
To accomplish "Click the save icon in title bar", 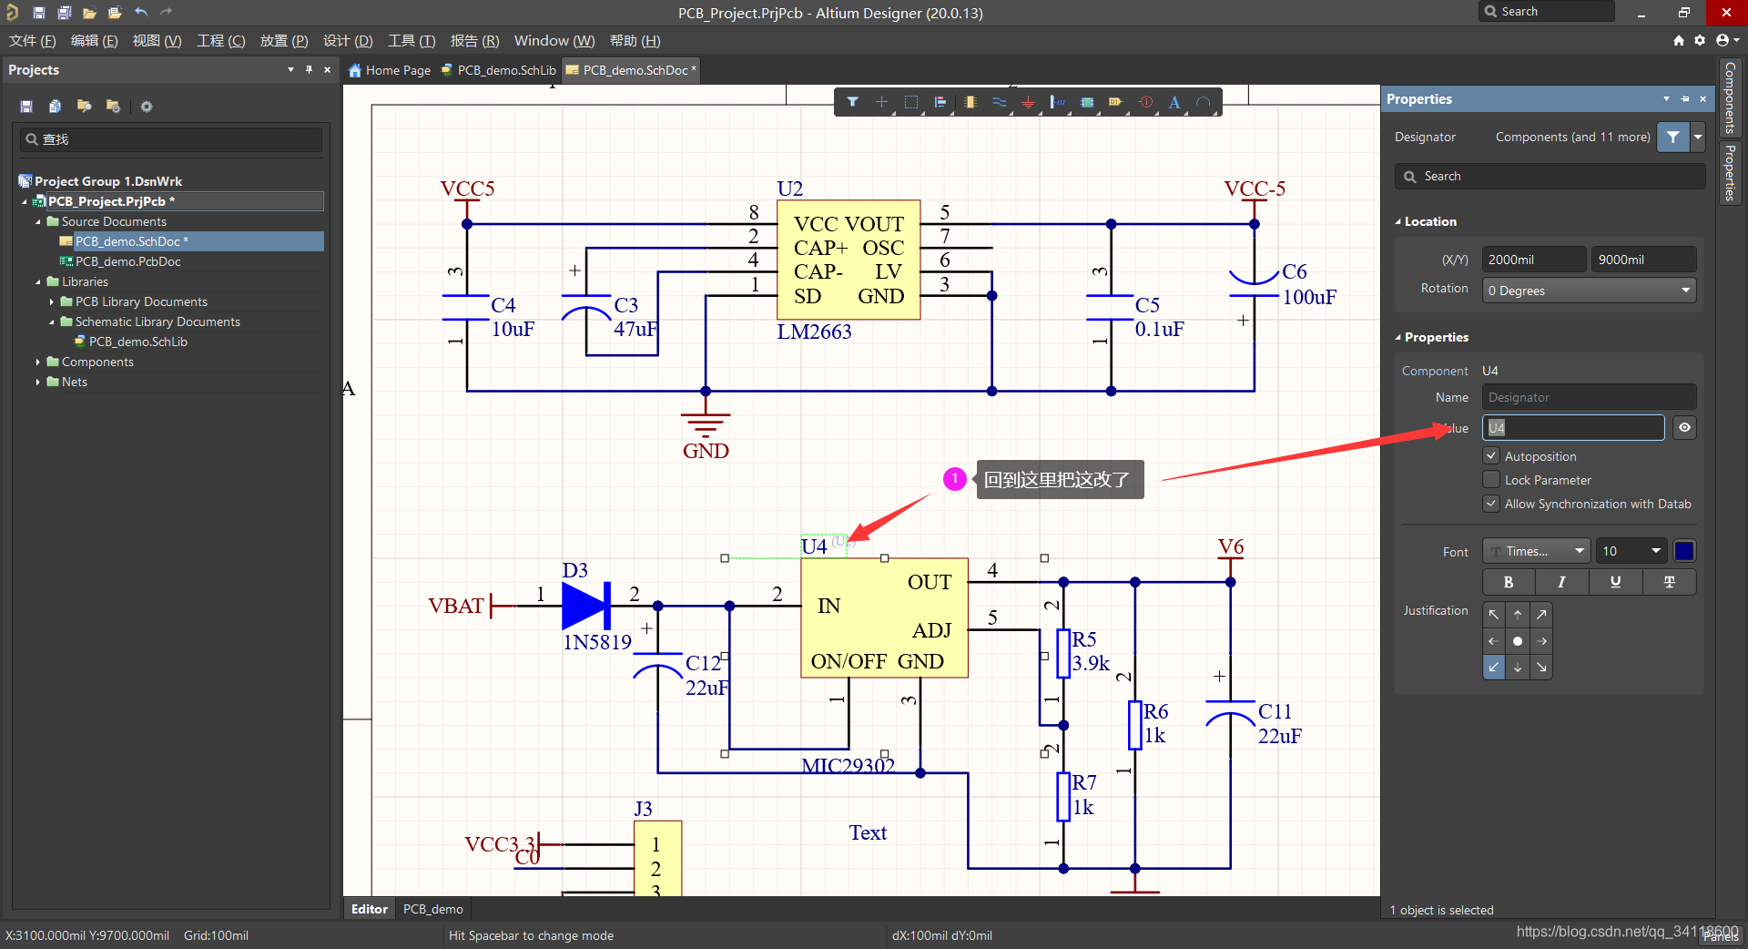I will click(x=38, y=12).
